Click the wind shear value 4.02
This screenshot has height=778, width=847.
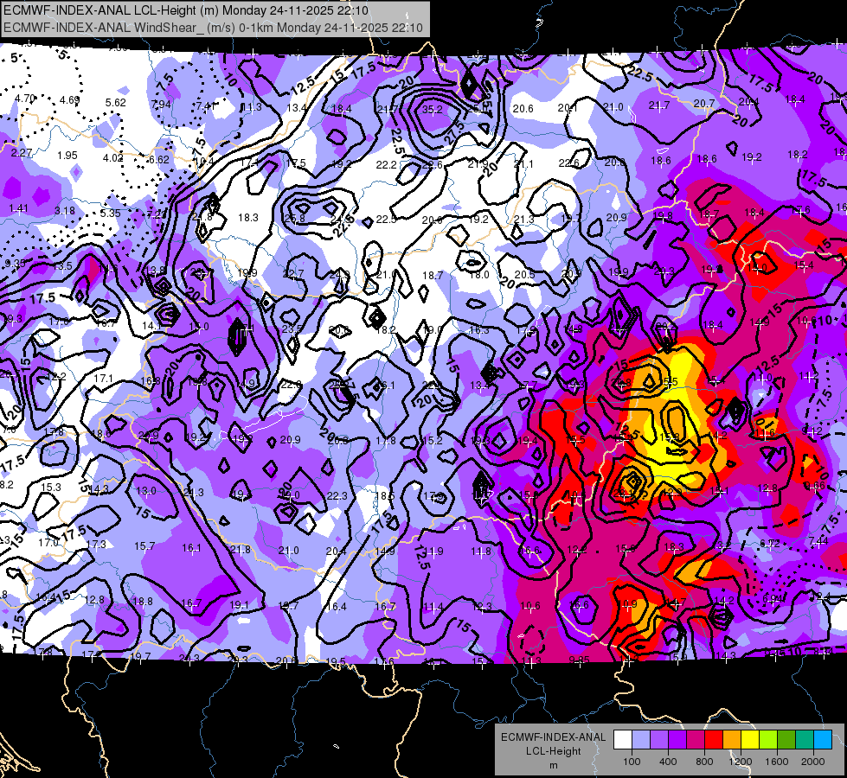pos(112,157)
